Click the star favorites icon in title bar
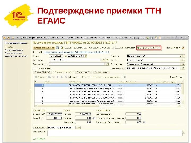The width and height of the screenshot is (191, 143). click(x=13, y=38)
